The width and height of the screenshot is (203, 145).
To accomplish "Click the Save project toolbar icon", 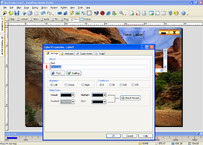I will (17, 13).
